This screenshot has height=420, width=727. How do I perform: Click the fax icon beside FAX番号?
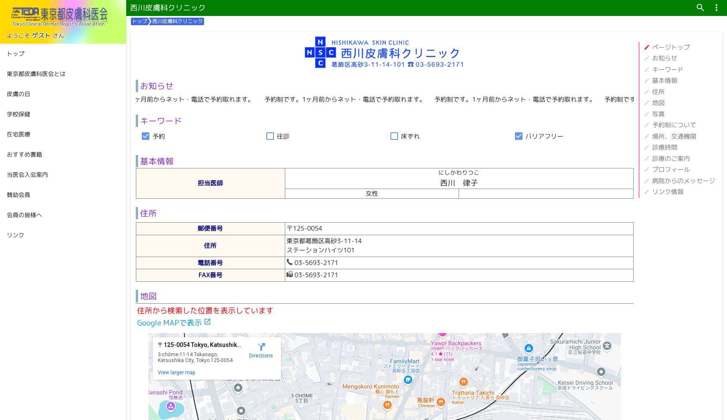point(290,274)
